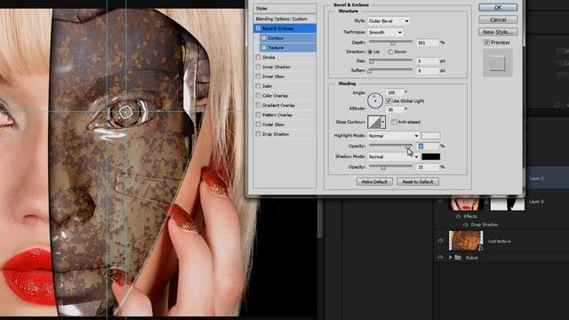Select the Outer Glow label in styles list
Image resolution: width=569 pixels, height=320 pixels.
coord(273,124)
